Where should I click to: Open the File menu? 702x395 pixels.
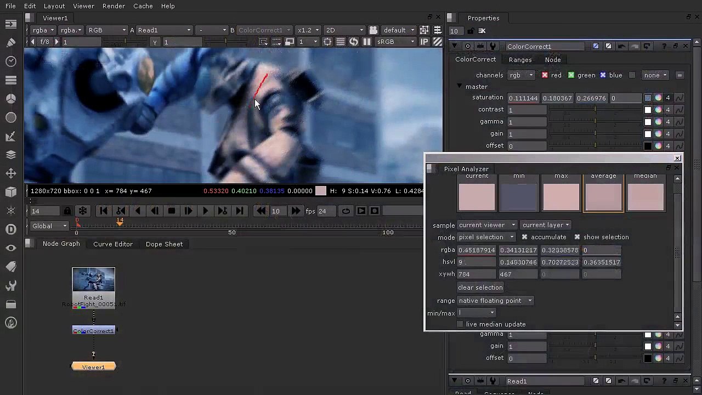point(10,6)
